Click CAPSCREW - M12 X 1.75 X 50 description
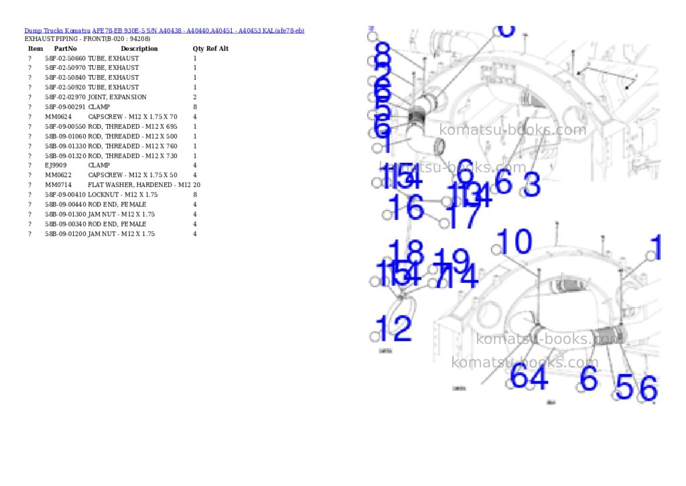 click(x=133, y=175)
